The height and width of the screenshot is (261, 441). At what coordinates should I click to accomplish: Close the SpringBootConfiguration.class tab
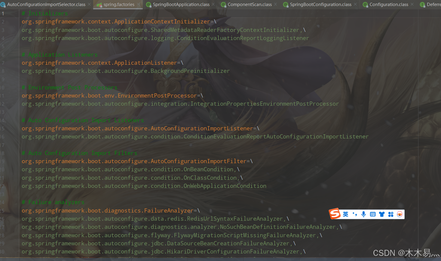click(x=355, y=5)
